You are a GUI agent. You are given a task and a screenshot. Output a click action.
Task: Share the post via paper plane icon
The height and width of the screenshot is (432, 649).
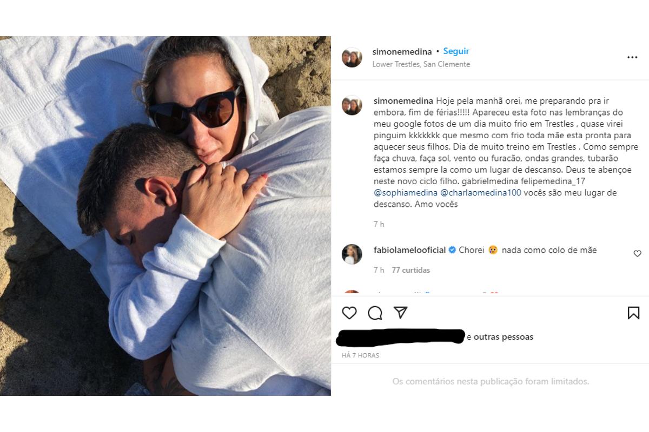click(400, 313)
